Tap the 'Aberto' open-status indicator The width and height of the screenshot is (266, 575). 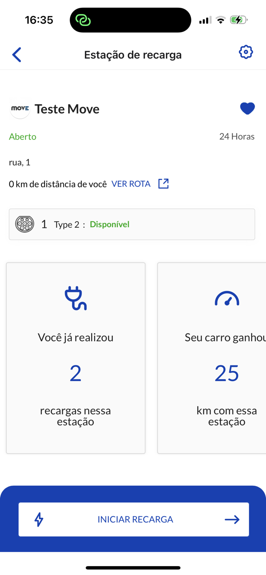(22, 136)
